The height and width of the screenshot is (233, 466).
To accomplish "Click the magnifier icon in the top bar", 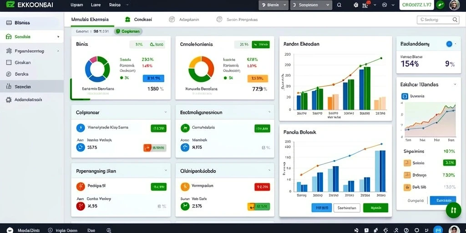I will tap(339, 5).
